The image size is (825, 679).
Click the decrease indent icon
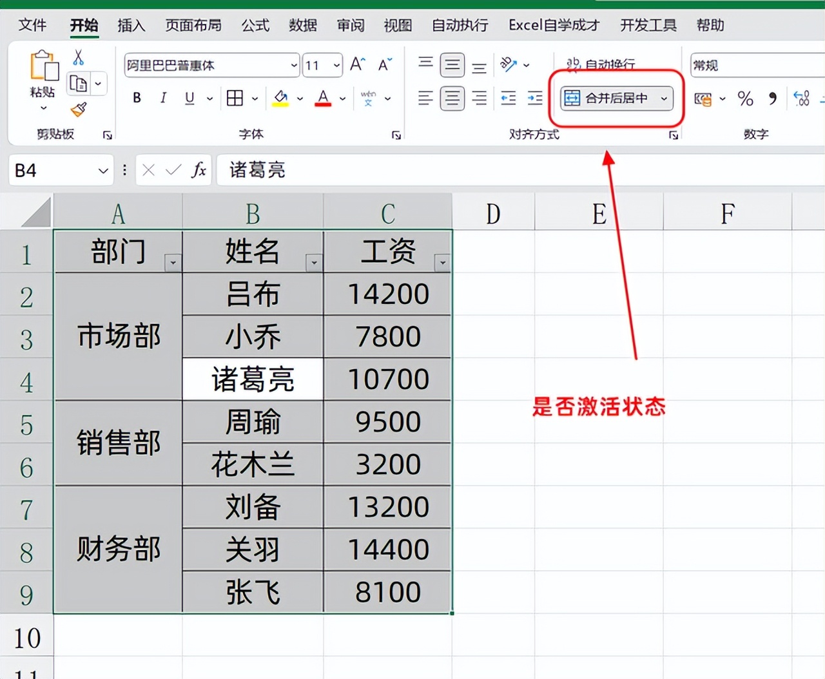(x=509, y=98)
